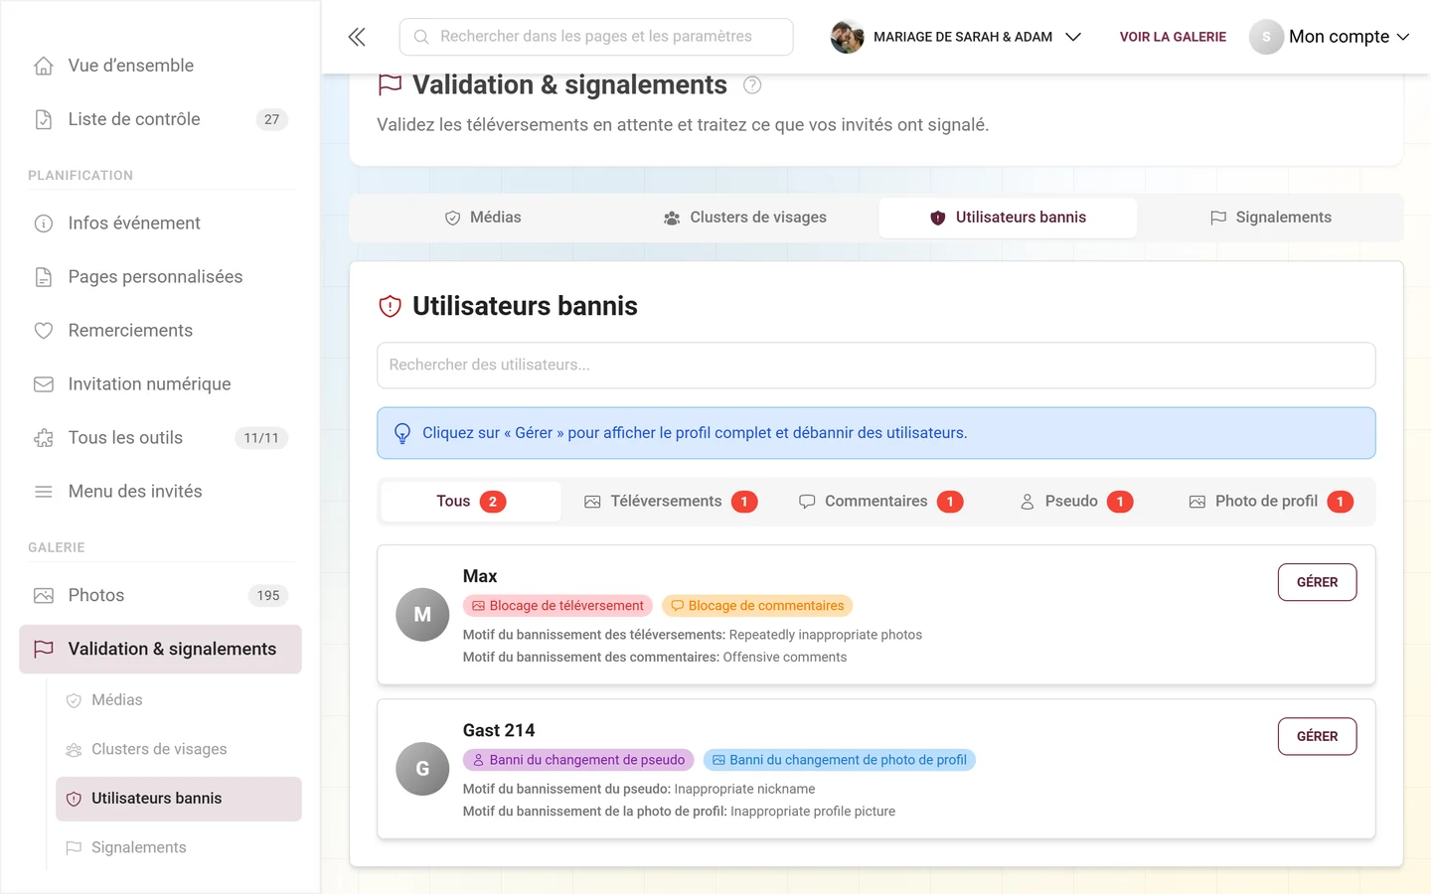Filter by Pseudo bans
This screenshot has height=894, width=1431.
coord(1076,502)
